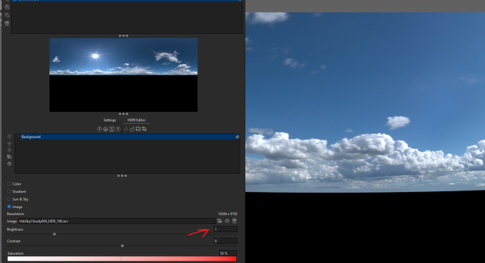Switch to the HDRI Editor tab
The width and height of the screenshot is (485, 263).
pos(136,120)
